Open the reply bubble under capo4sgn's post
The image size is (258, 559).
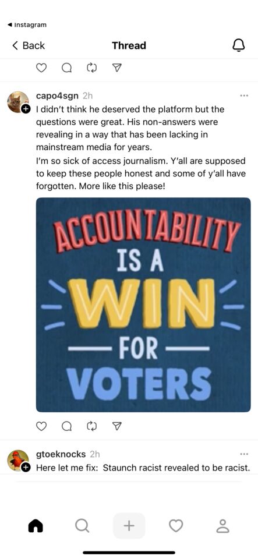[x=66, y=426]
